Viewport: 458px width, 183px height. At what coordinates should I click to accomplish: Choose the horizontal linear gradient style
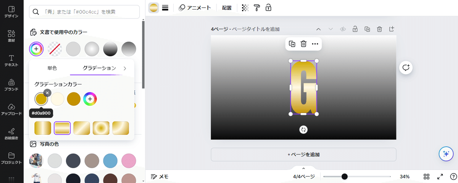pos(43,128)
